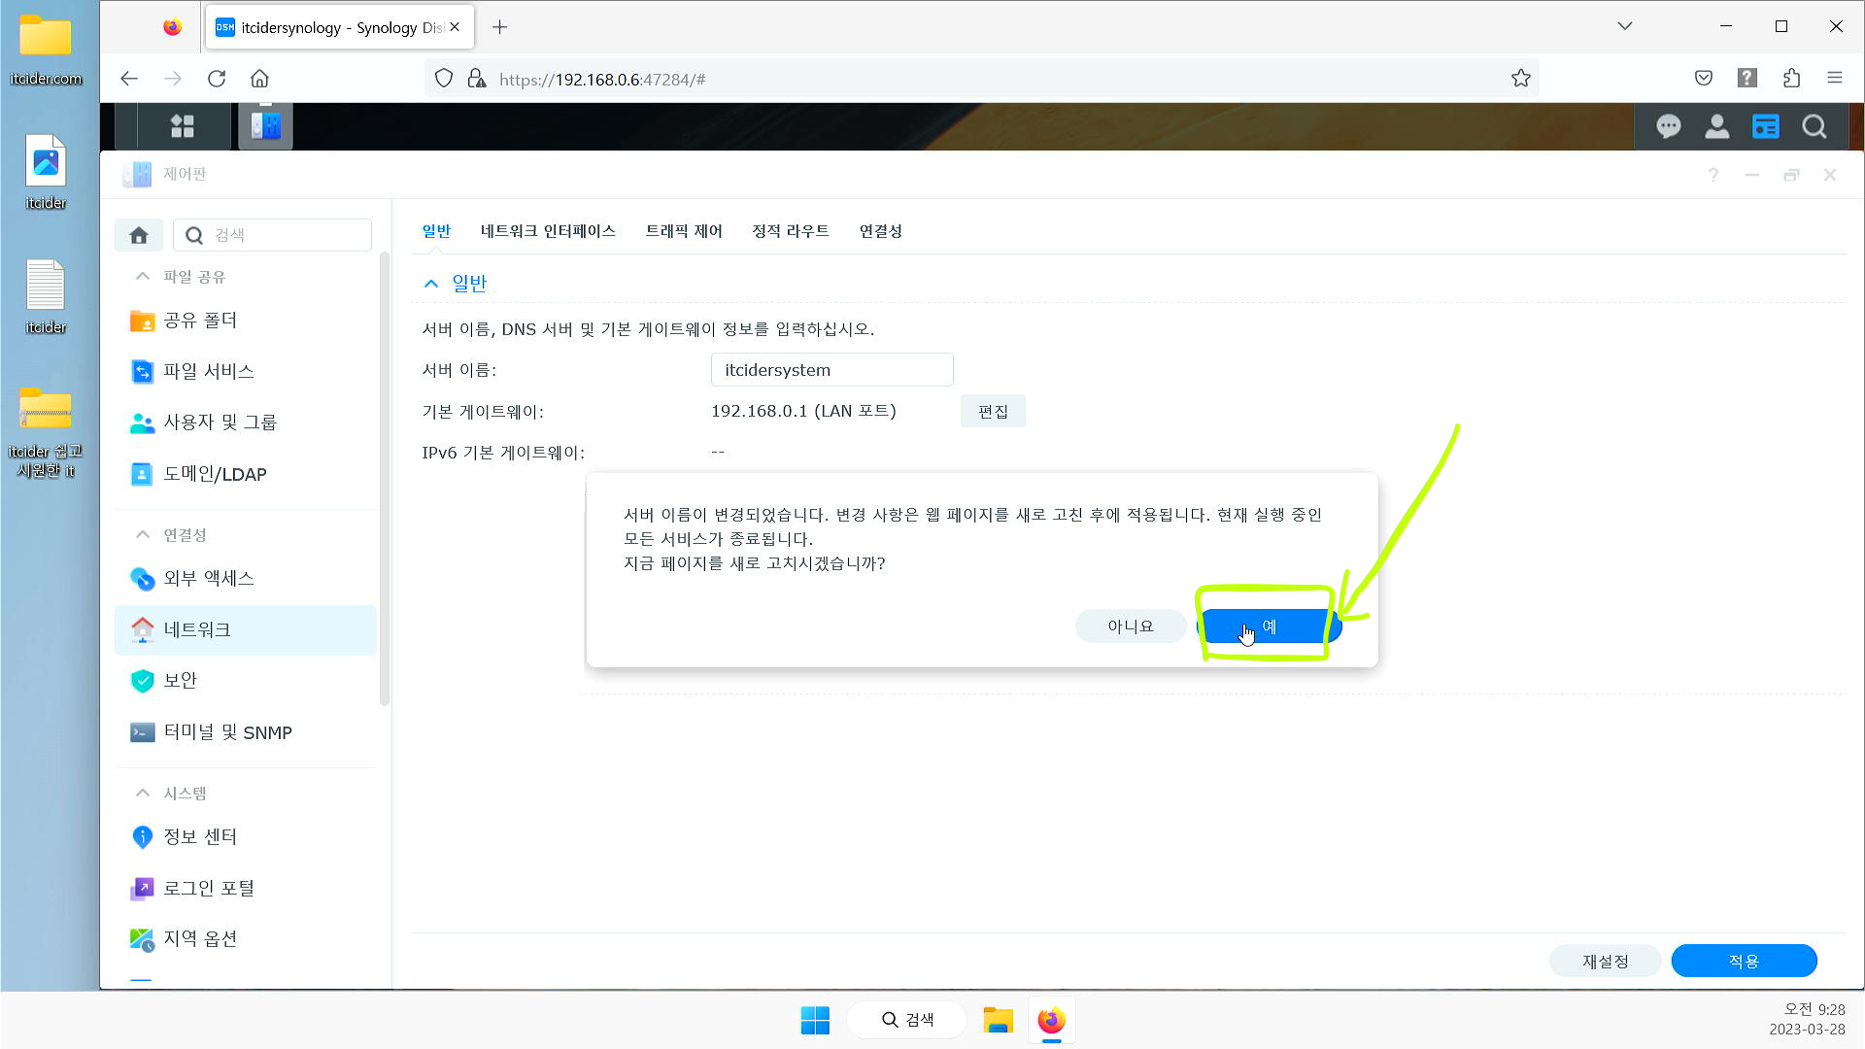Go to Control Panel home icon
The width and height of the screenshot is (1865, 1049).
click(139, 235)
